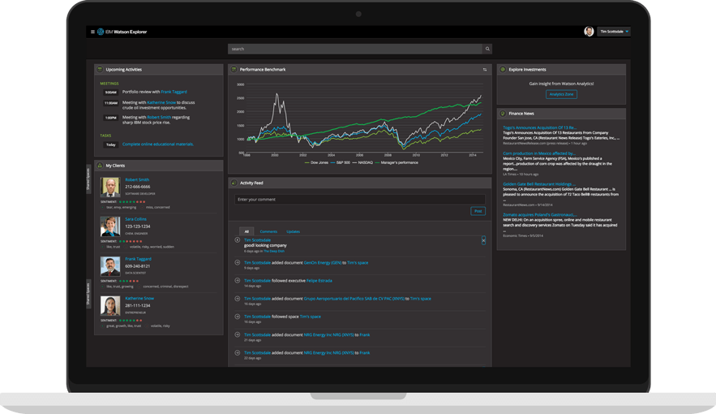Open Sara Collins client name link
Image resolution: width=716 pixels, height=414 pixels.
pyautogui.click(x=135, y=219)
